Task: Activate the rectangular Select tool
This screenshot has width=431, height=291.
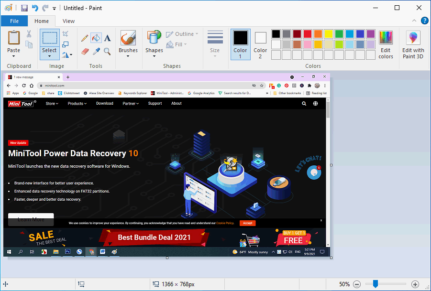Action: (49, 38)
